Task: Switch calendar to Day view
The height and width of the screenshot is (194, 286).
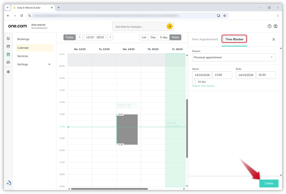Action: coord(153,37)
